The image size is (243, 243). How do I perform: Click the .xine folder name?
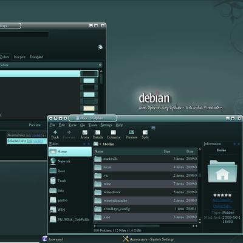106,217
